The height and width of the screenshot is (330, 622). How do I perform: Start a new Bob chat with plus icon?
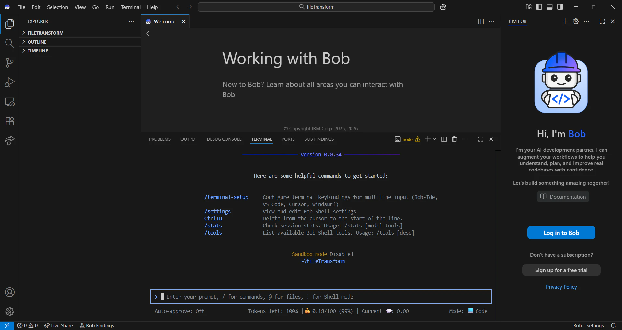point(565,21)
